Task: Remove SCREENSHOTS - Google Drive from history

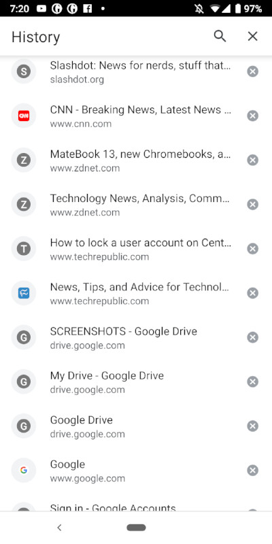Action: 252,337
